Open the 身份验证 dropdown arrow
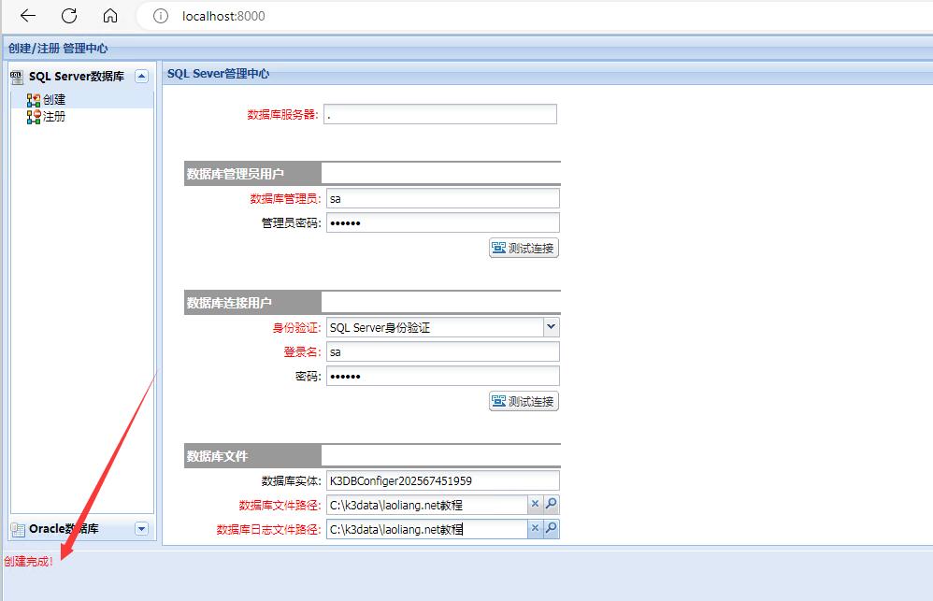The height and width of the screenshot is (601, 933). 551,327
